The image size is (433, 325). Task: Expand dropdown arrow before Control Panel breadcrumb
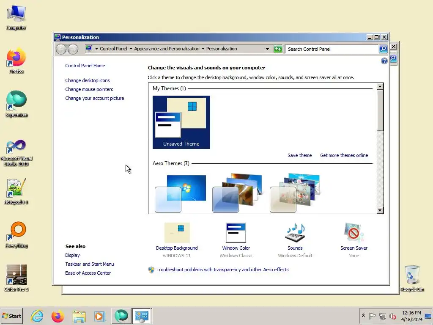[x=96, y=49]
